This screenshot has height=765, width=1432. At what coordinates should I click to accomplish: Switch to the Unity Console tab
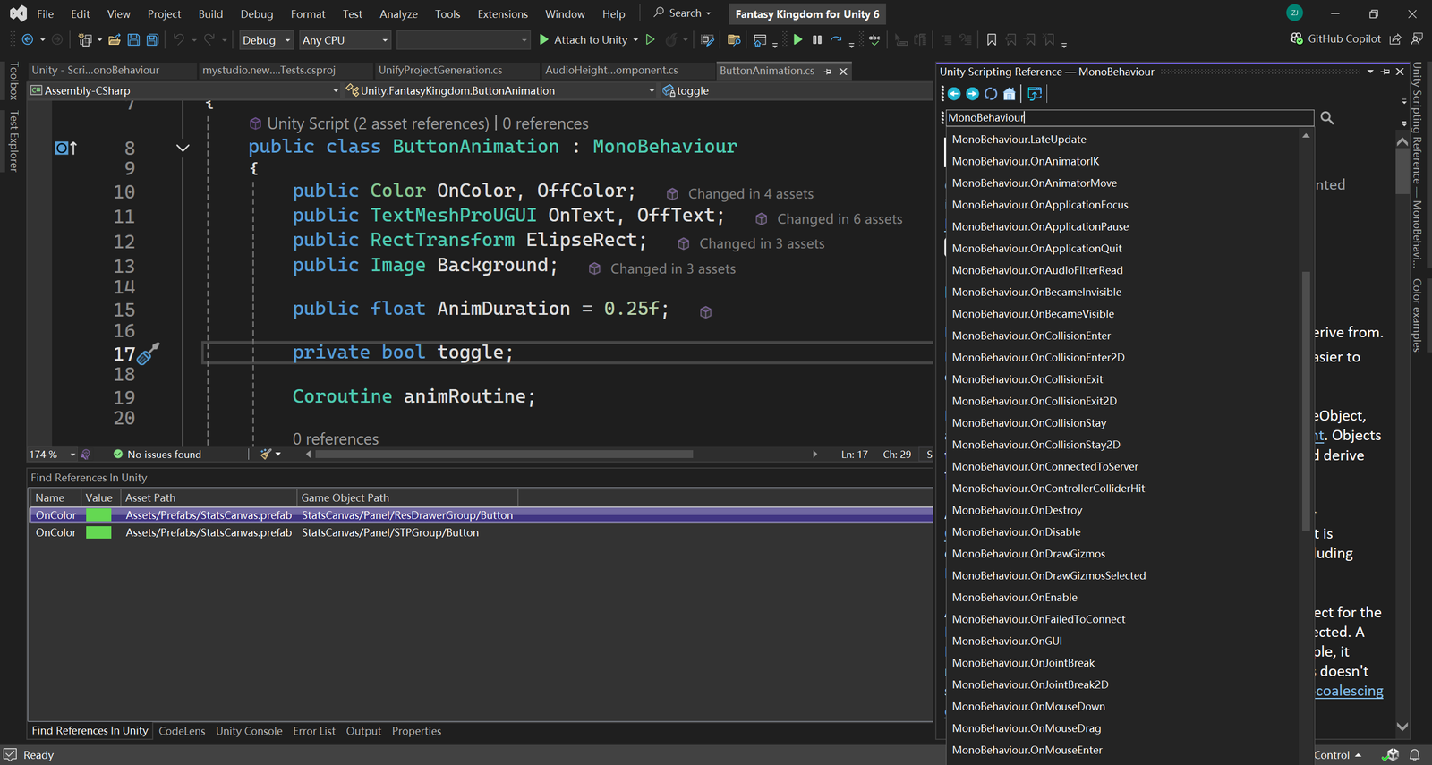tap(249, 731)
